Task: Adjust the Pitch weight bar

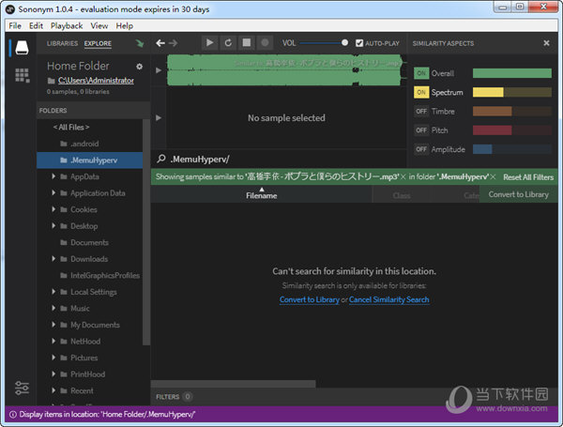Action: pyautogui.click(x=512, y=130)
